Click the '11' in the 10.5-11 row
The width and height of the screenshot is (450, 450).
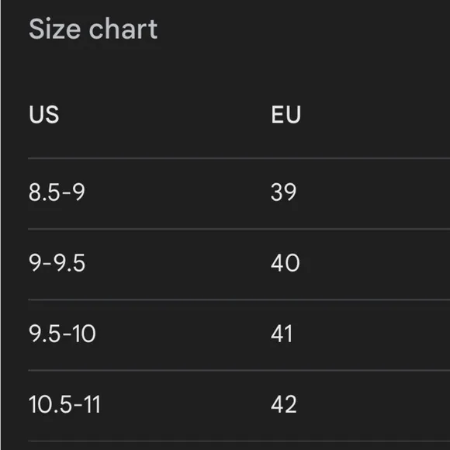pyautogui.click(x=92, y=404)
